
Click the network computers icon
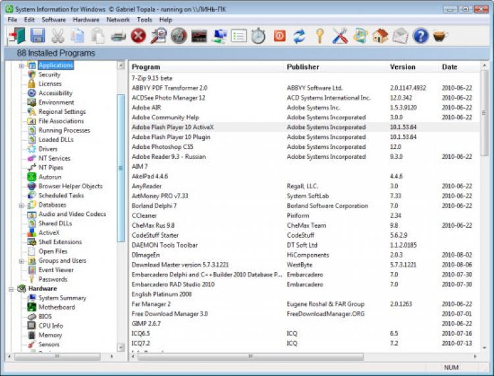coord(219,36)
